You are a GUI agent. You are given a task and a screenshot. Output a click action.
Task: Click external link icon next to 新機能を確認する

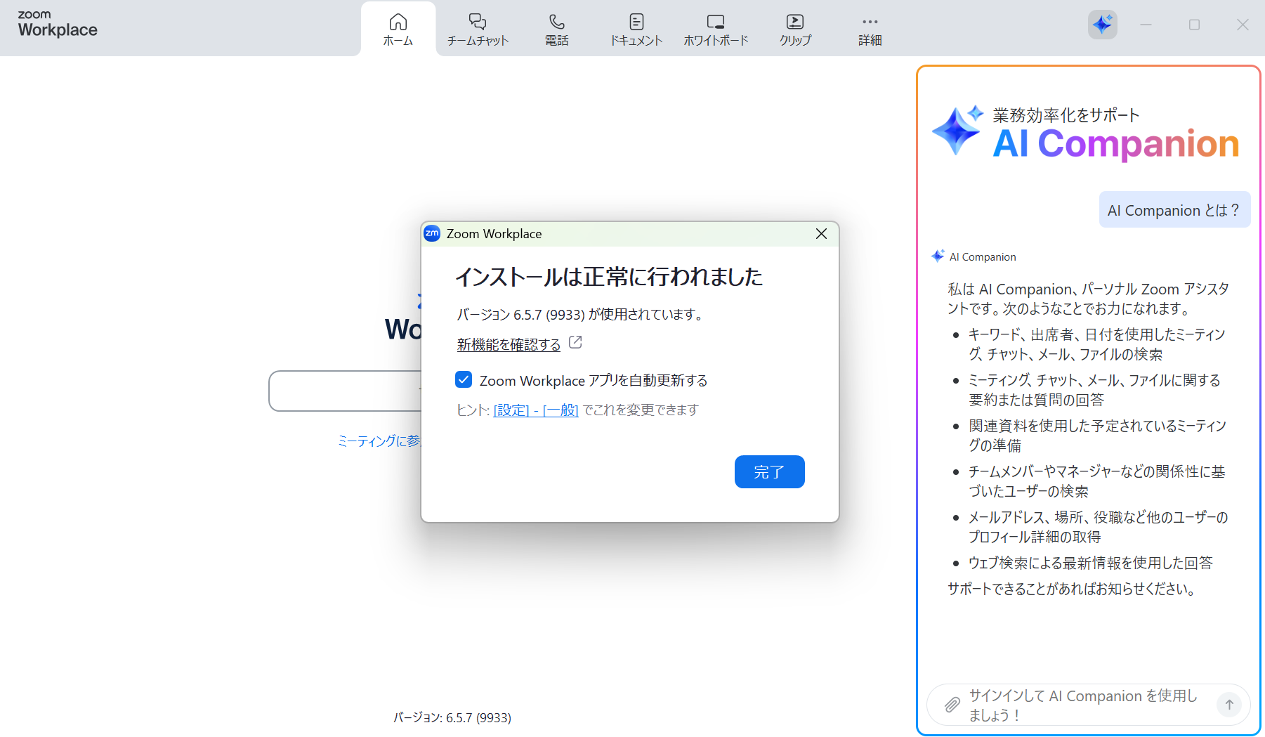click(575, 342)
